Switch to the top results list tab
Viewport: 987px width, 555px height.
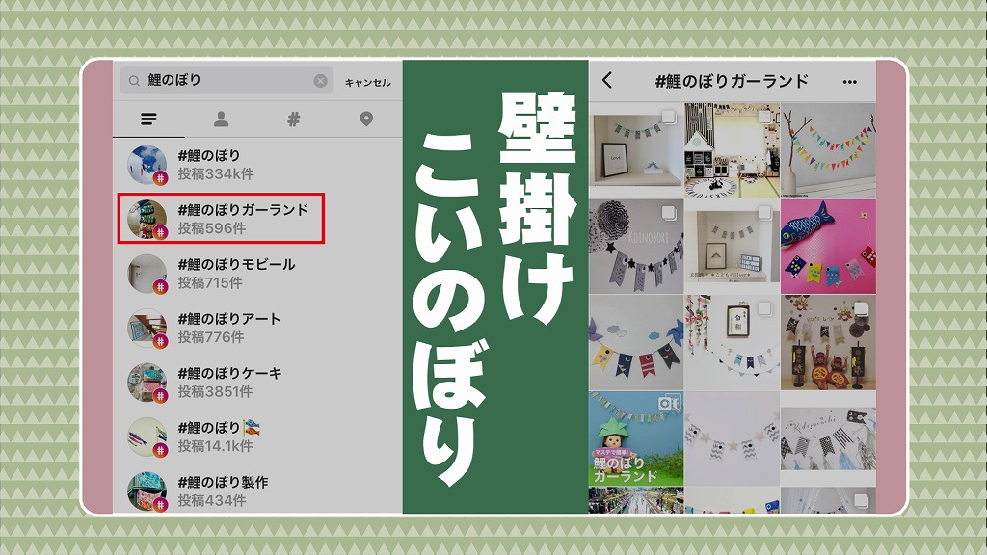pyautogui.click(x=148, y=119)
